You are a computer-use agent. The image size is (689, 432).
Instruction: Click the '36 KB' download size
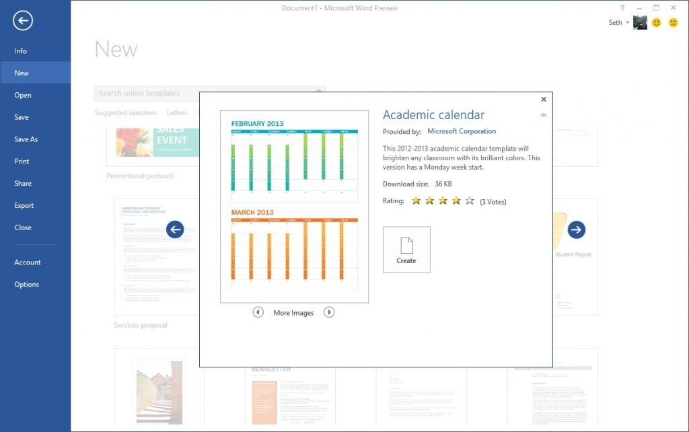coord(443,184)
